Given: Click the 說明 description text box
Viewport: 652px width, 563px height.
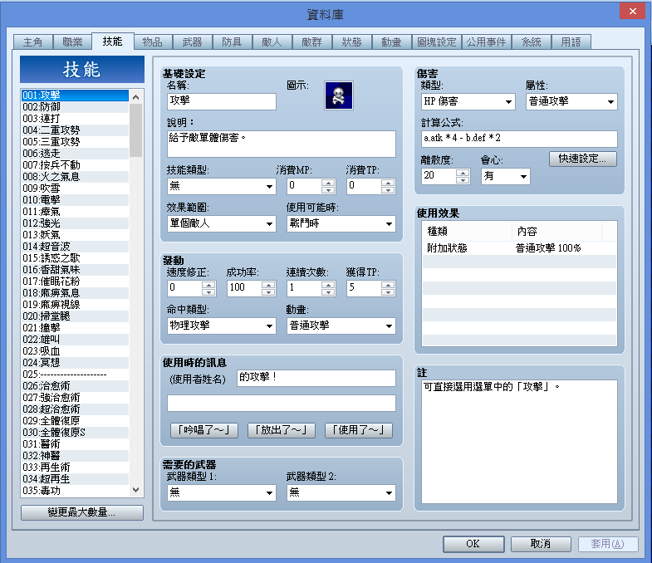Looking at the screenshot, I should (x=281, y=144).
